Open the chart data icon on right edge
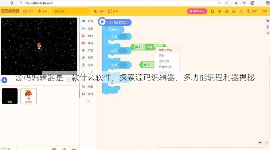Viewport: 270px width, 150px height. tap(268, 33)
